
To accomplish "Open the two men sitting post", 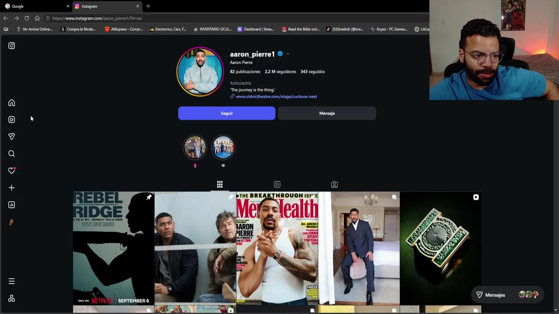I will (195, 248).
